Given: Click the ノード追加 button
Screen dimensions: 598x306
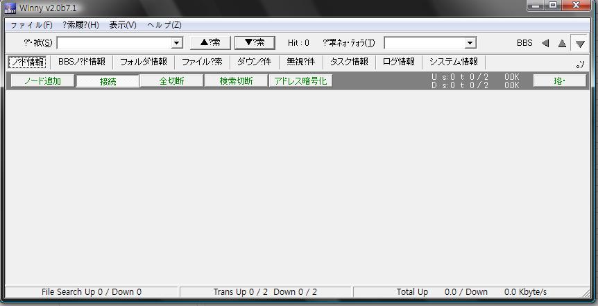Looking at the screenshot, I should (42, 81).
